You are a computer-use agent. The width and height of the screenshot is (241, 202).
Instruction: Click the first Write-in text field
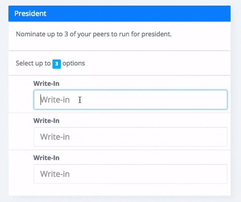[x=130, y=99]
